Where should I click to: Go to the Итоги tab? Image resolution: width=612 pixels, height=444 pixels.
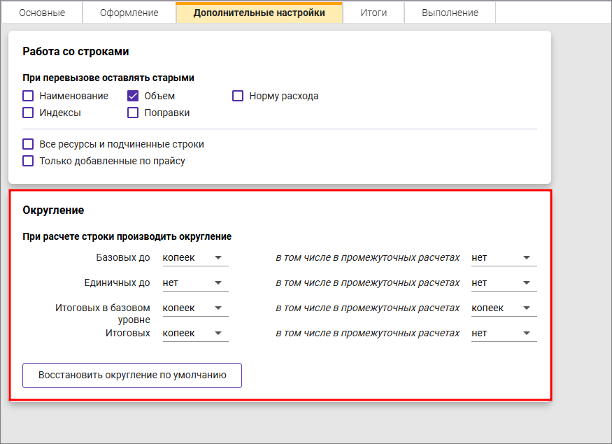pos(373,13)
